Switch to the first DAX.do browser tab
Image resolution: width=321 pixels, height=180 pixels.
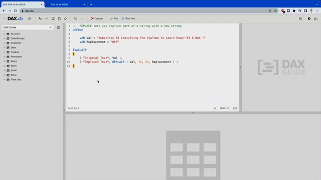(x=22, y=4)
